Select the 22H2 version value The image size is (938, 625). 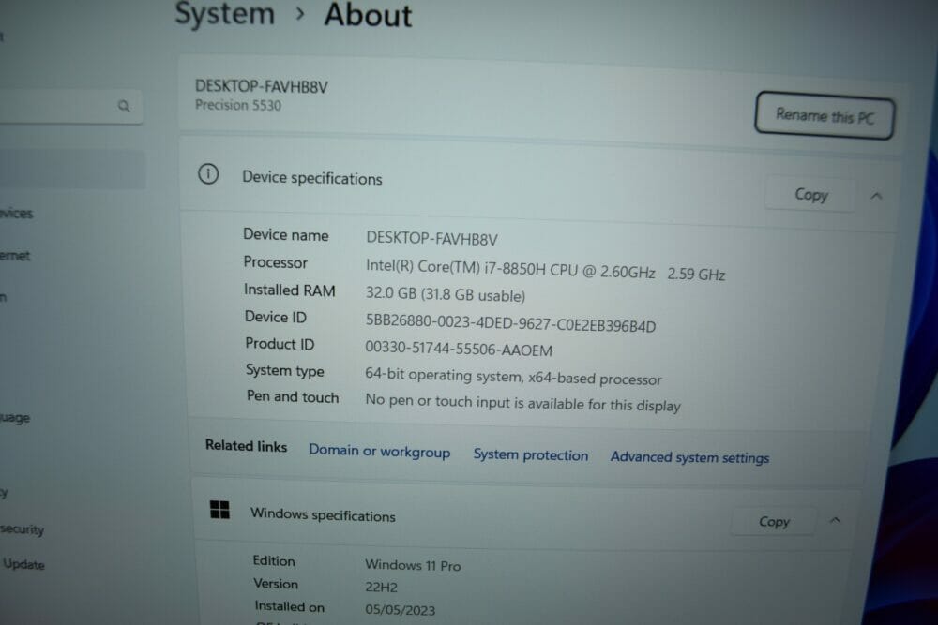point(381,588)
